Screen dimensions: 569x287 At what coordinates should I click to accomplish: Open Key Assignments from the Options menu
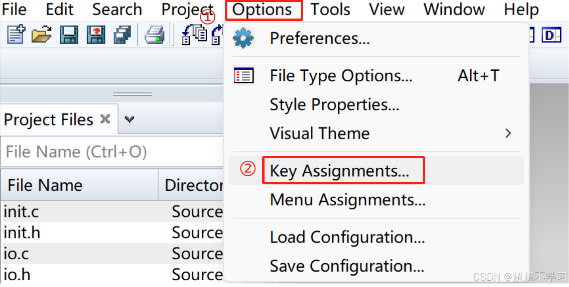pyautogui.click(x=339, y=171)
